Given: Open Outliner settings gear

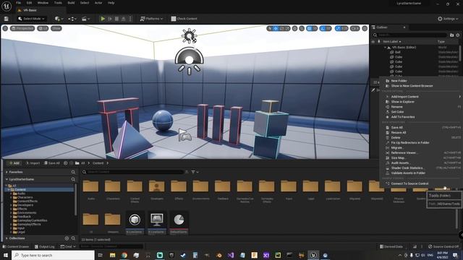Looking at the screenshot, I should (458, 35).
